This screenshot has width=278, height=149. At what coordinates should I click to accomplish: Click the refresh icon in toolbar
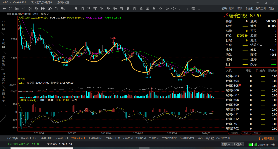tap(11, 9)
